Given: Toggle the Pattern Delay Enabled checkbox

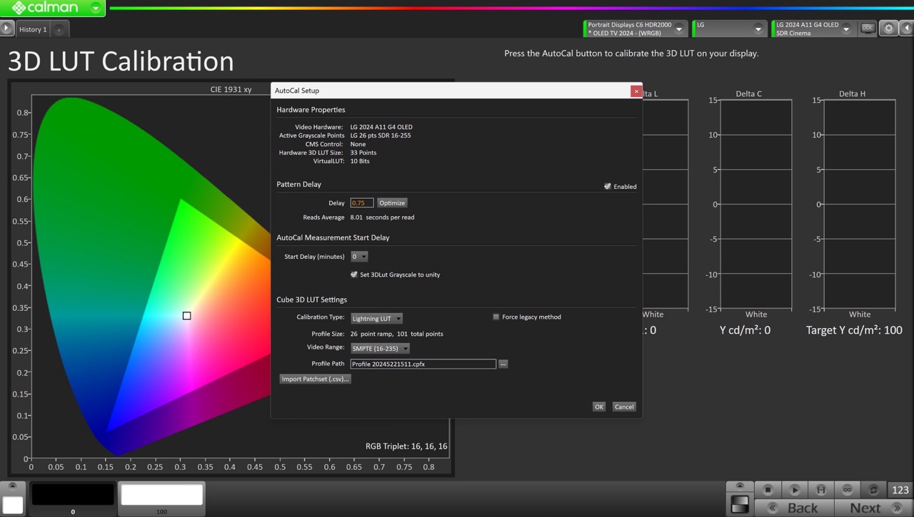Looking at the screenshot, I should pos(608,186).
